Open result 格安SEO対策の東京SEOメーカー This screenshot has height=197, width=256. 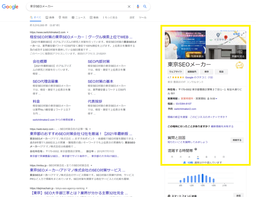(x=81, y=37)
